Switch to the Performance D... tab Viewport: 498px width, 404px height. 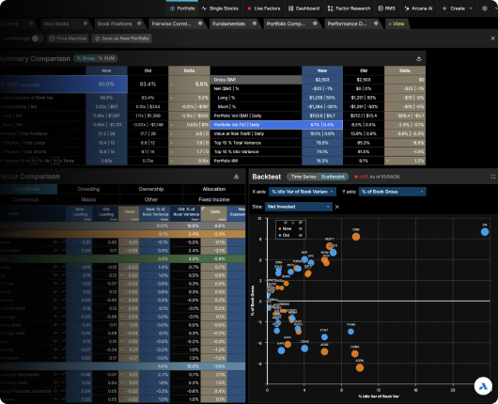pos(347,23)
